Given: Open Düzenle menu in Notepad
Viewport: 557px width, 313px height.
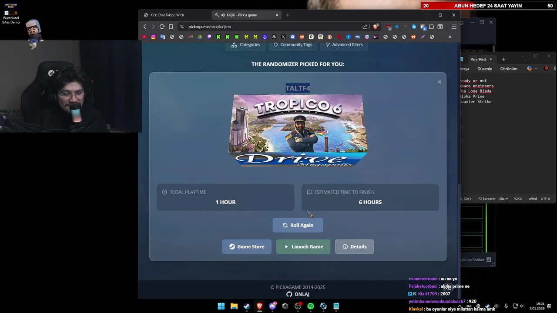Looking at the screenshot, I should [x=484, y=69].
